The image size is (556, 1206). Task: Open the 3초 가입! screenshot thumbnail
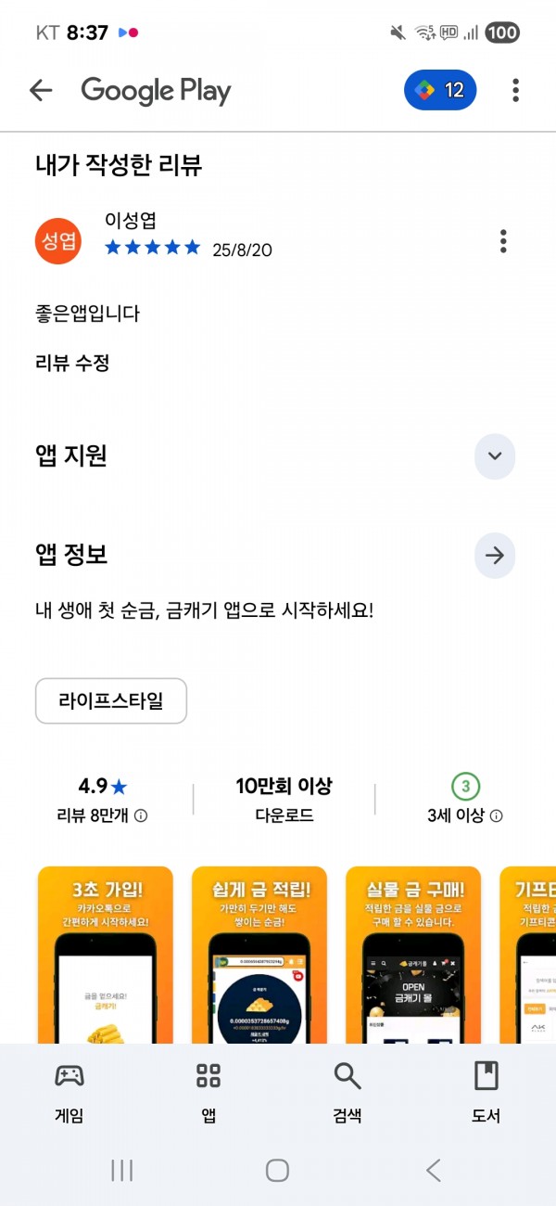(x=106, y=956)
